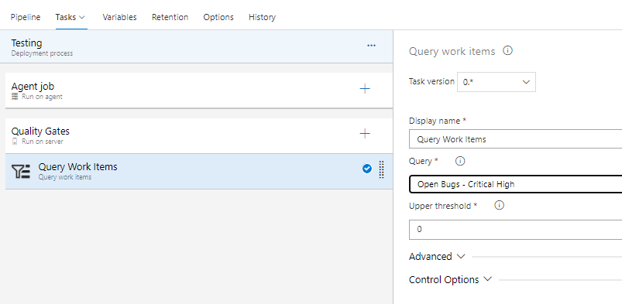Click the Tasks tab chevron arrow
This screenshot has width=622, height=304.
point(82,18)
